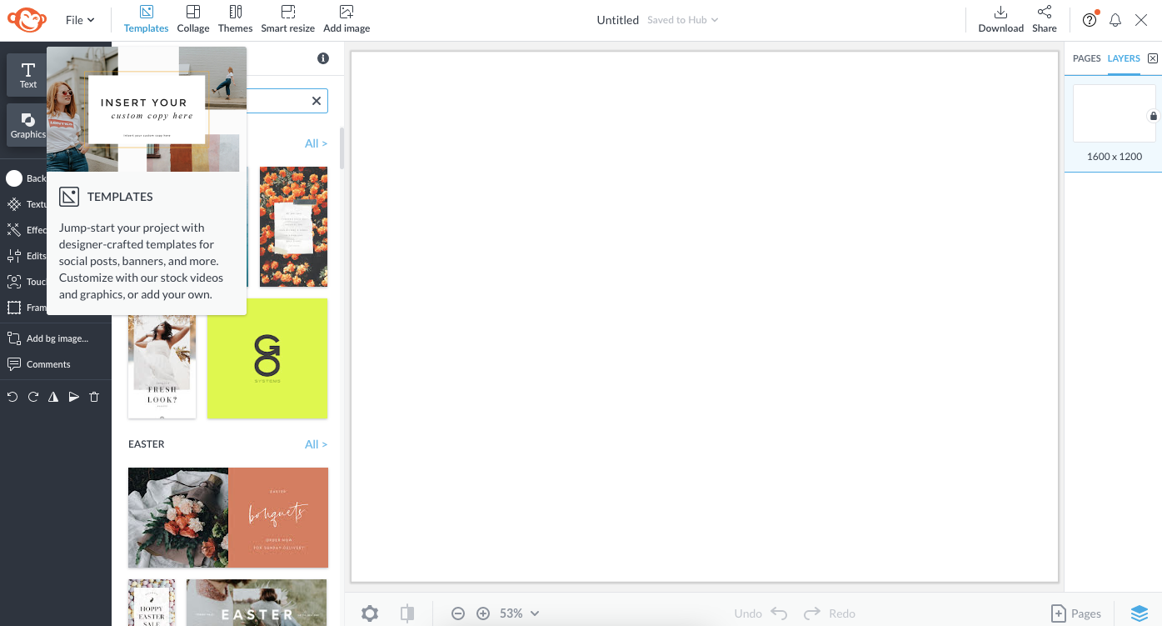Select the Text tool
The width and height of the screenshot is (1162, 626).
[28, 75]
